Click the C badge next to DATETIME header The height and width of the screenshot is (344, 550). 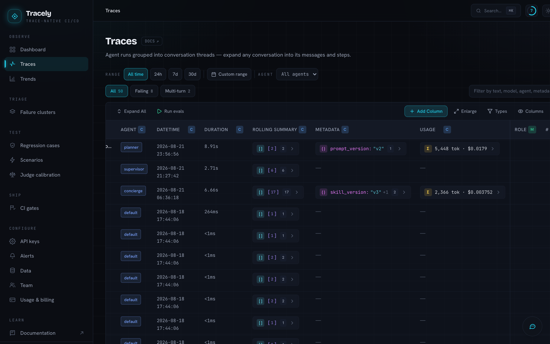(x=191, y=130)
